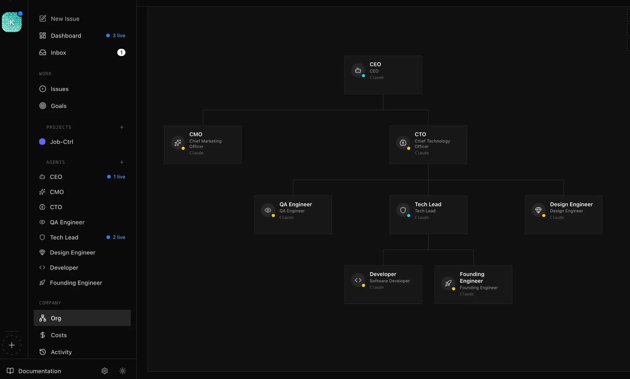Viewport: 630px width, 379px height.
Task: Open settings with the gear icon
Action: pos(105,371)
